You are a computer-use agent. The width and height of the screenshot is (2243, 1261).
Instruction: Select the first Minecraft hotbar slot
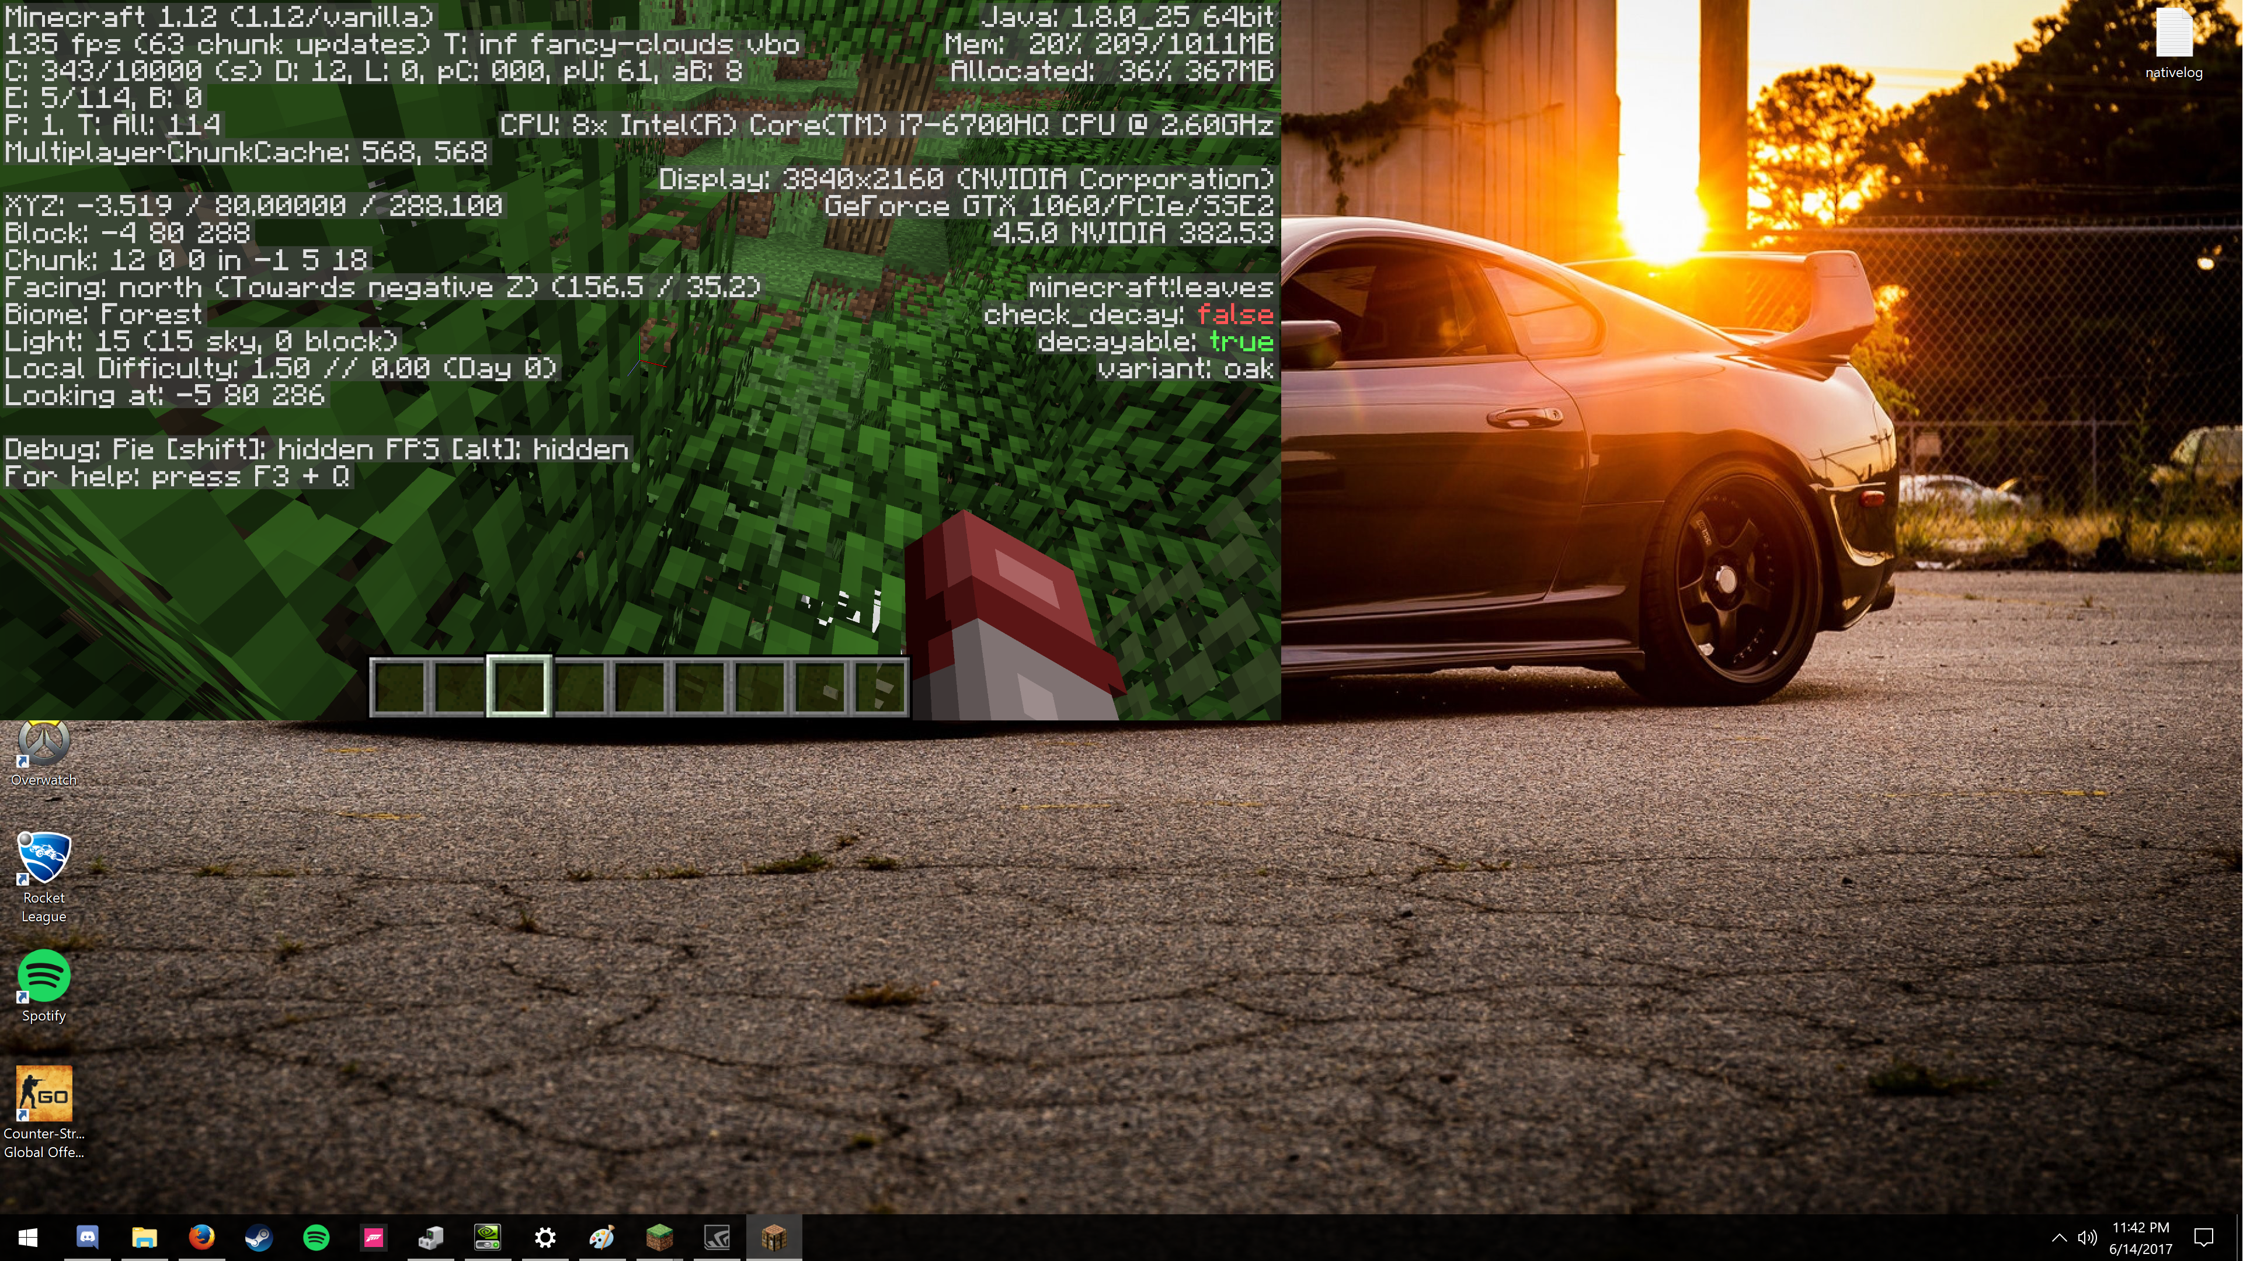point(399,686)
